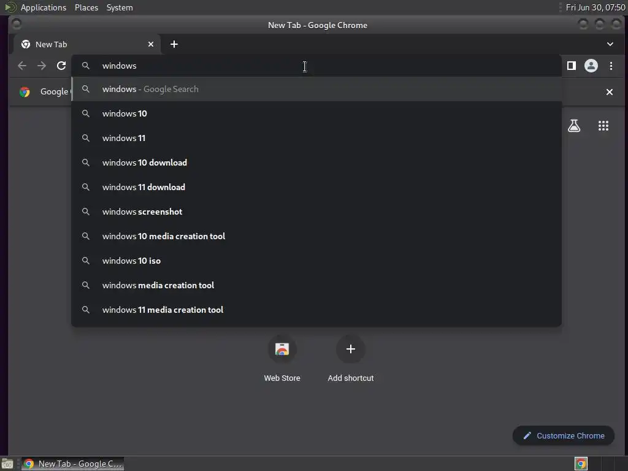Activate Chrome in the bottom taskbar
Image resolution: width=628 pixels, height=471 pixels.
coord(72,464)
